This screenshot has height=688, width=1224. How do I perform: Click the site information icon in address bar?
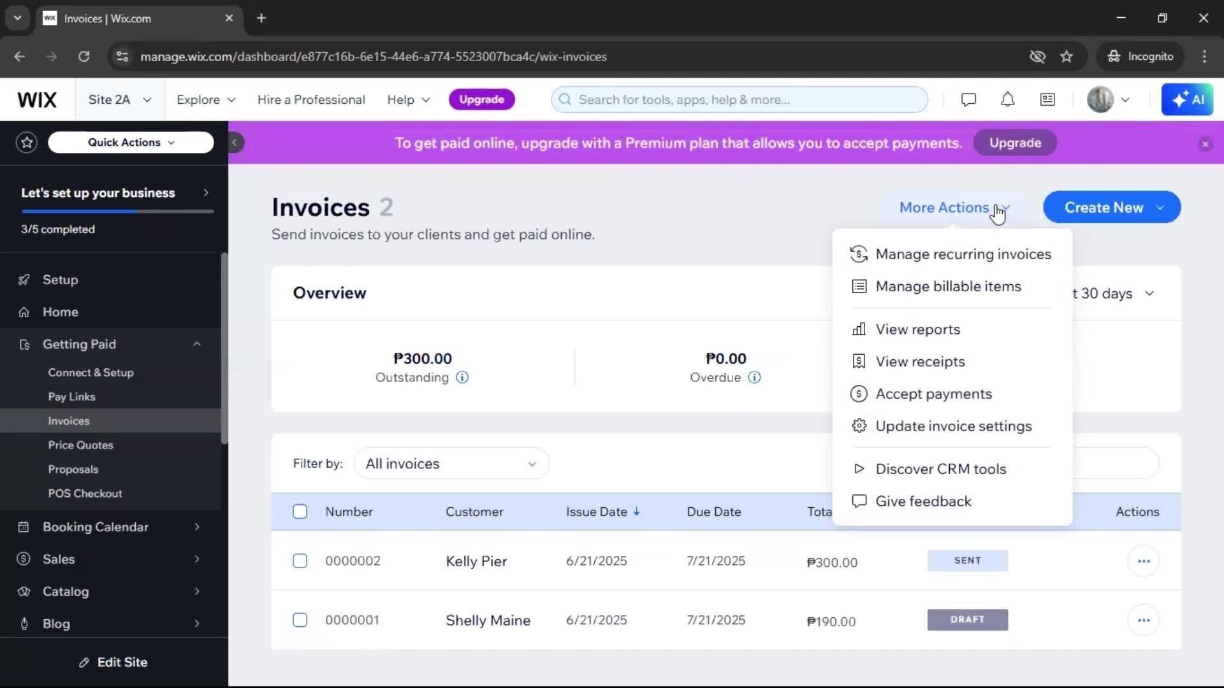pos(122,57)
